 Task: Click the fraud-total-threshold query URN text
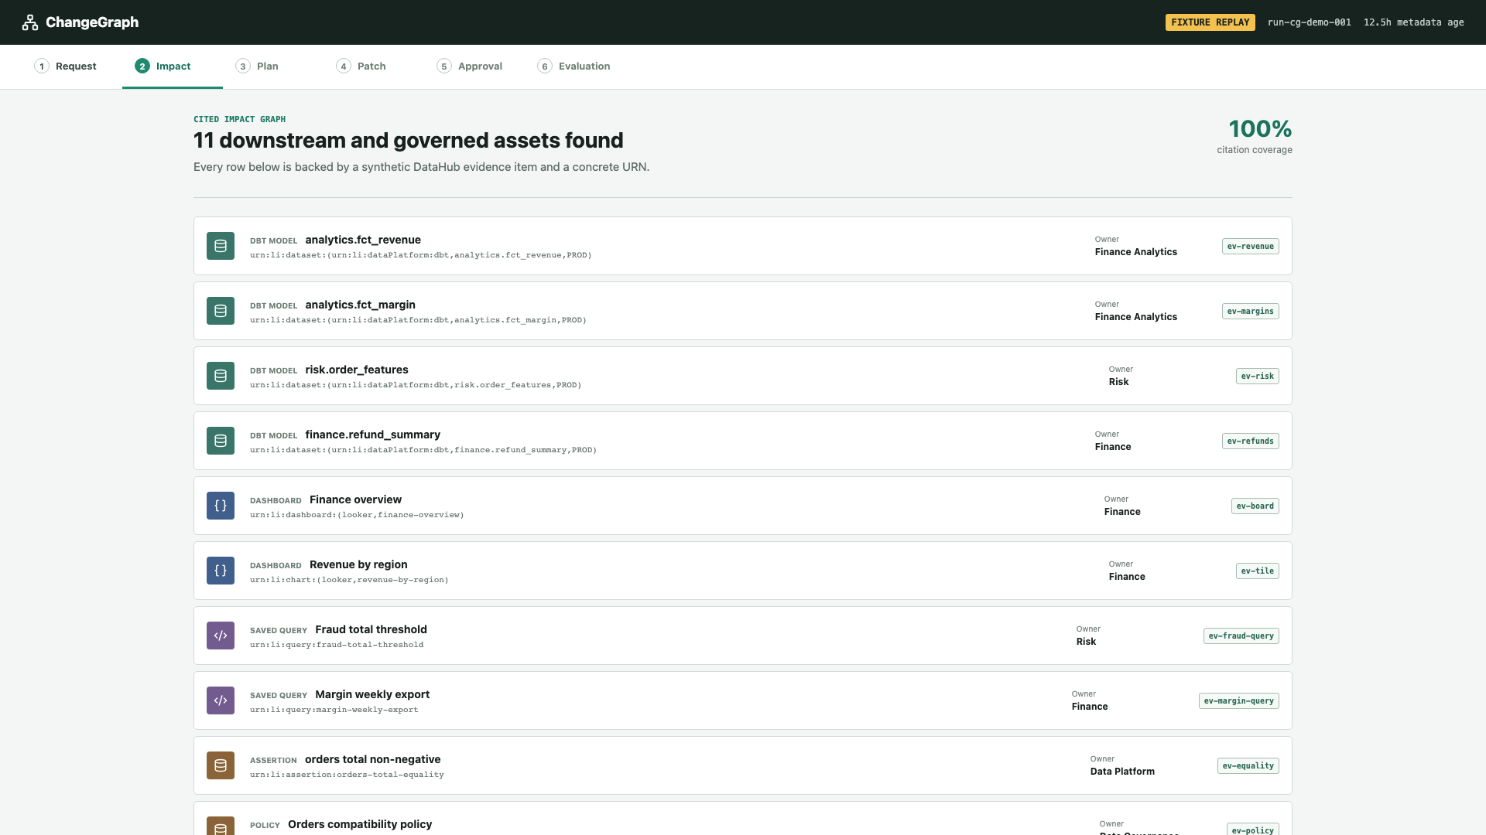point(337,645)
